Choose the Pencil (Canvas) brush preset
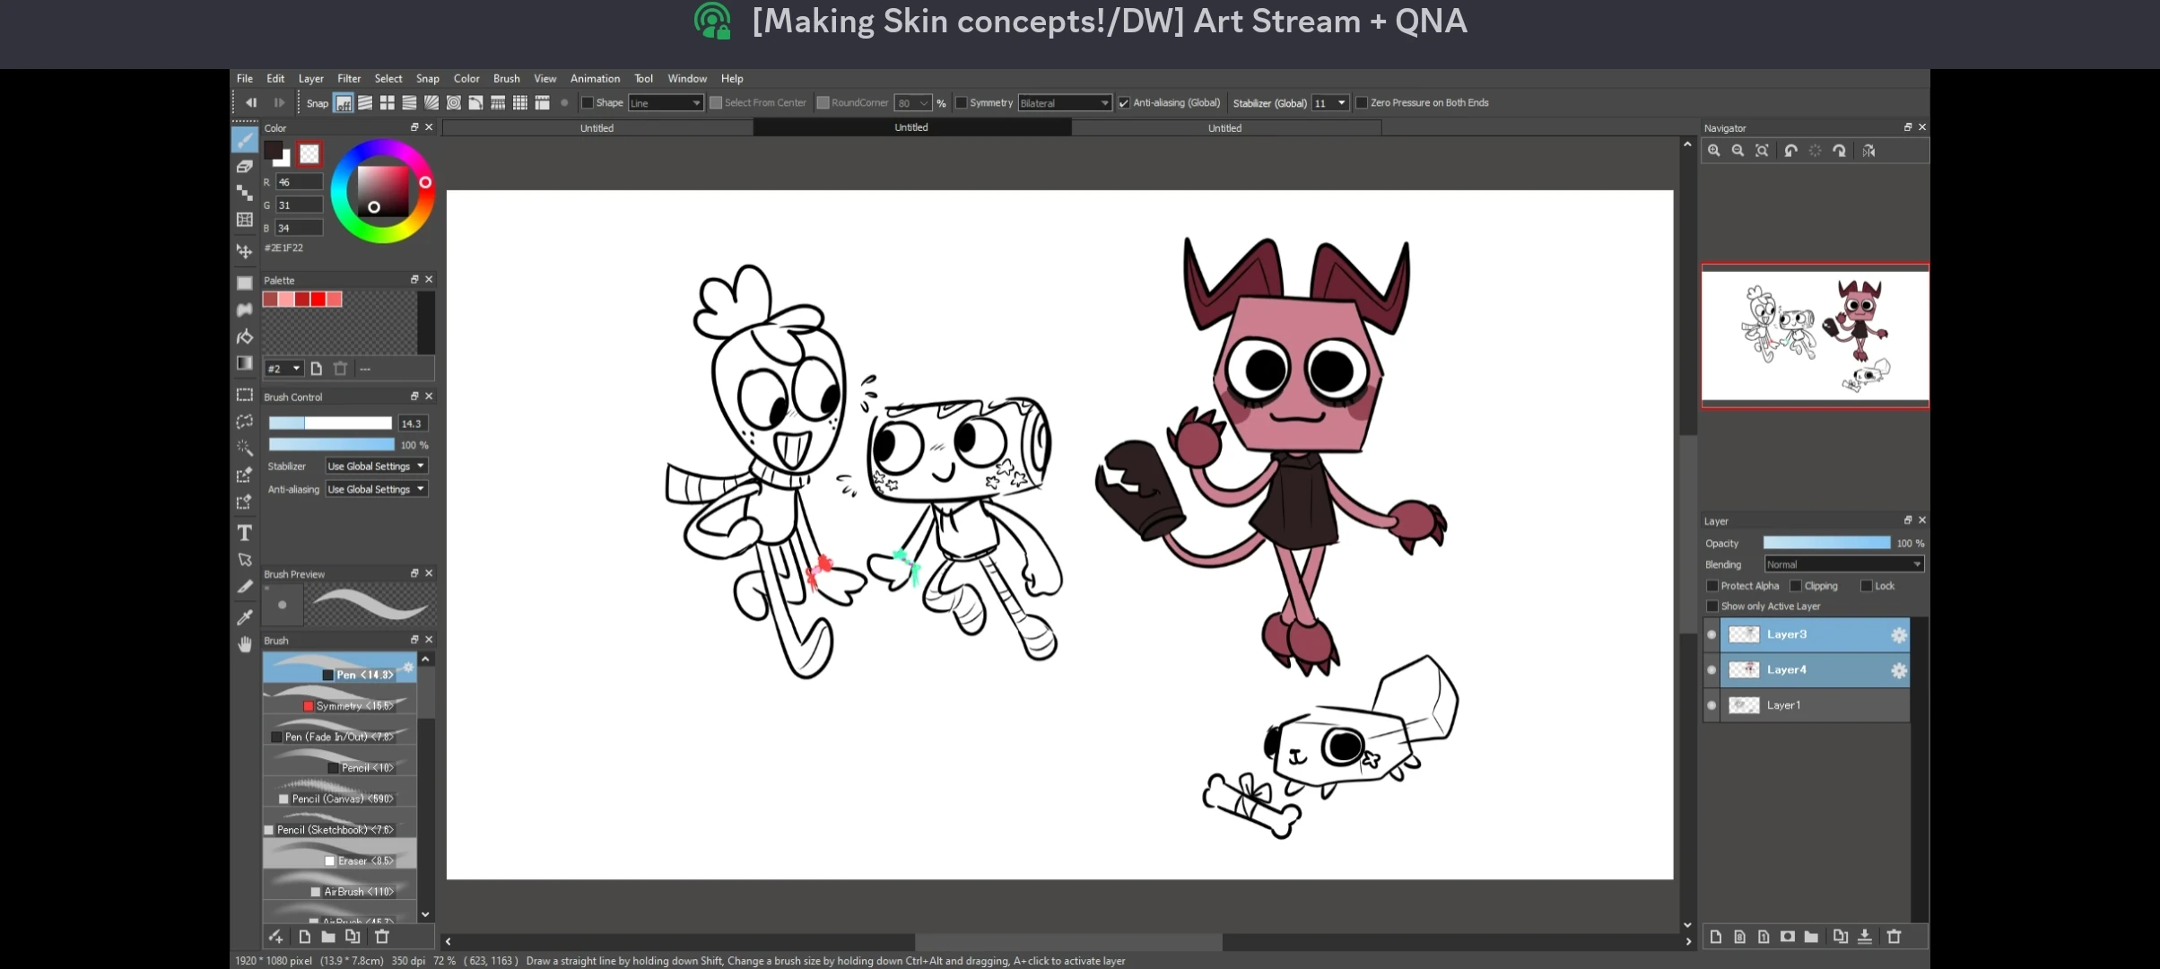Image resolution: width=2160 pixels, height=969 pixels. point(339,798)
